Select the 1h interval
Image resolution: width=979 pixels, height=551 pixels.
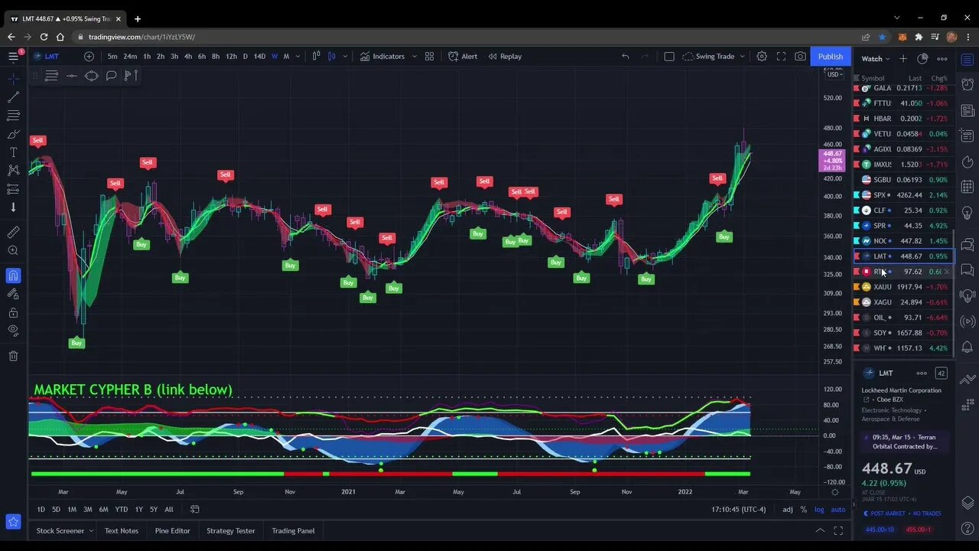point(147,56)
